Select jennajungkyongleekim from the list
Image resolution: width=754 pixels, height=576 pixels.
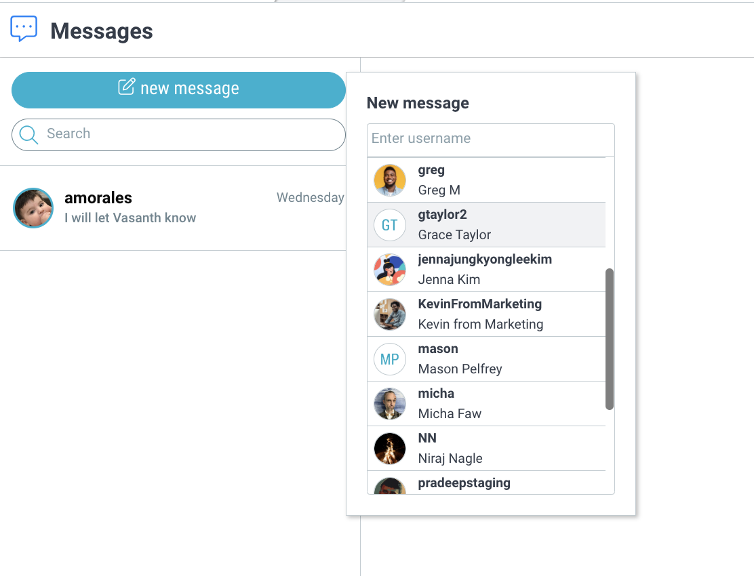(486, 270)
